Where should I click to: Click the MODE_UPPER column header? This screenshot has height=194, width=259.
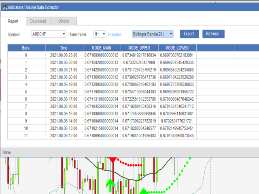click(x=140, y=48)
